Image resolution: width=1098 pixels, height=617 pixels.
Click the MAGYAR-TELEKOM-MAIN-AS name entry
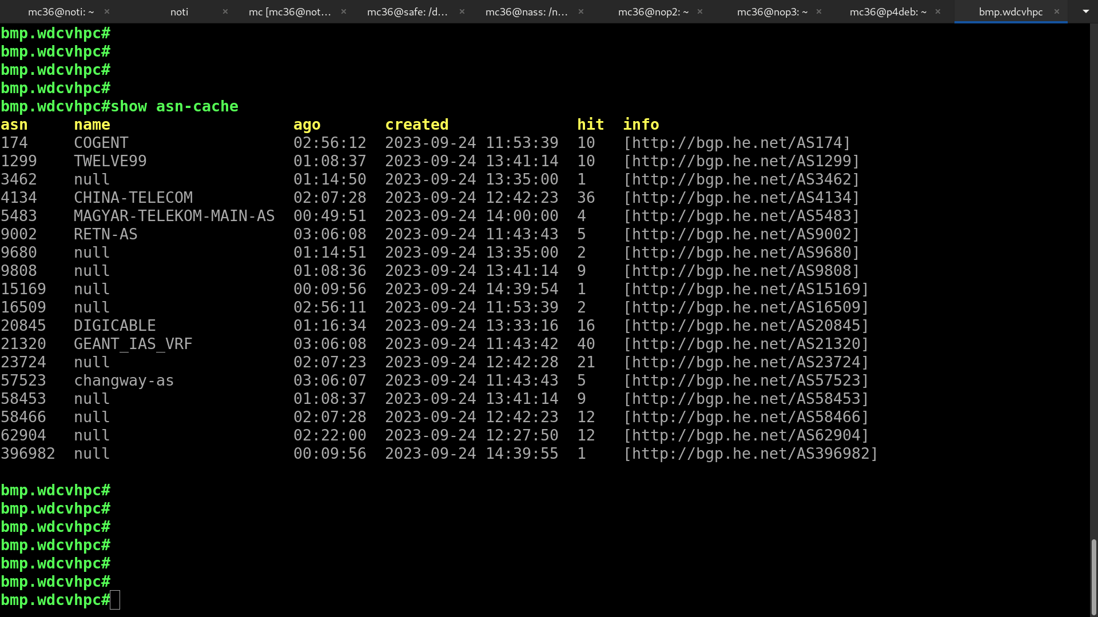(x=174, y=216)
